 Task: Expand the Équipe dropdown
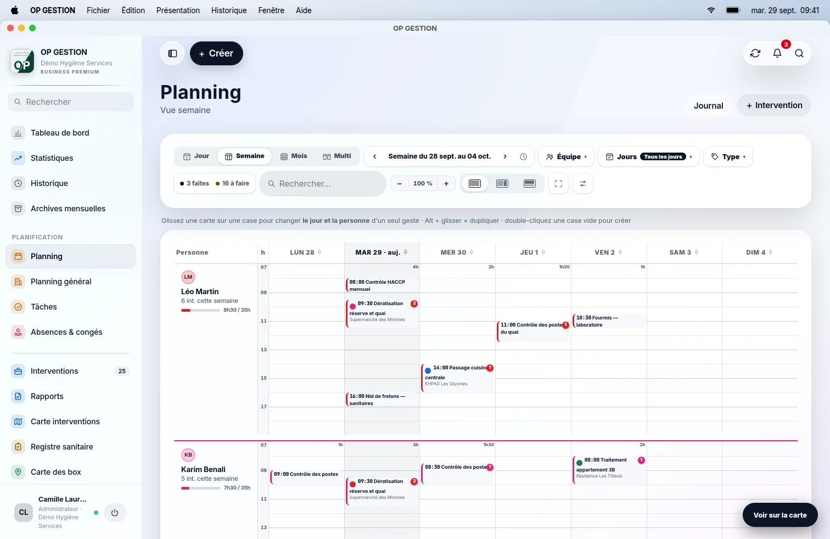point(566,156)
